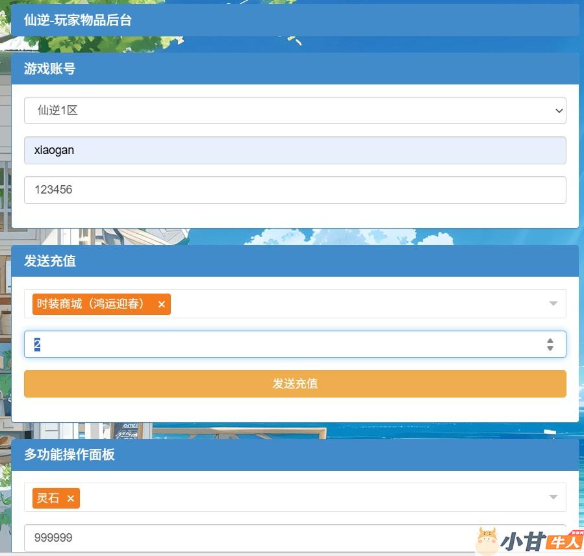Expand the 灵石 item selector dropdown arrow
The width and height of the screenshot is (584, 556).
tap(553, 498)
